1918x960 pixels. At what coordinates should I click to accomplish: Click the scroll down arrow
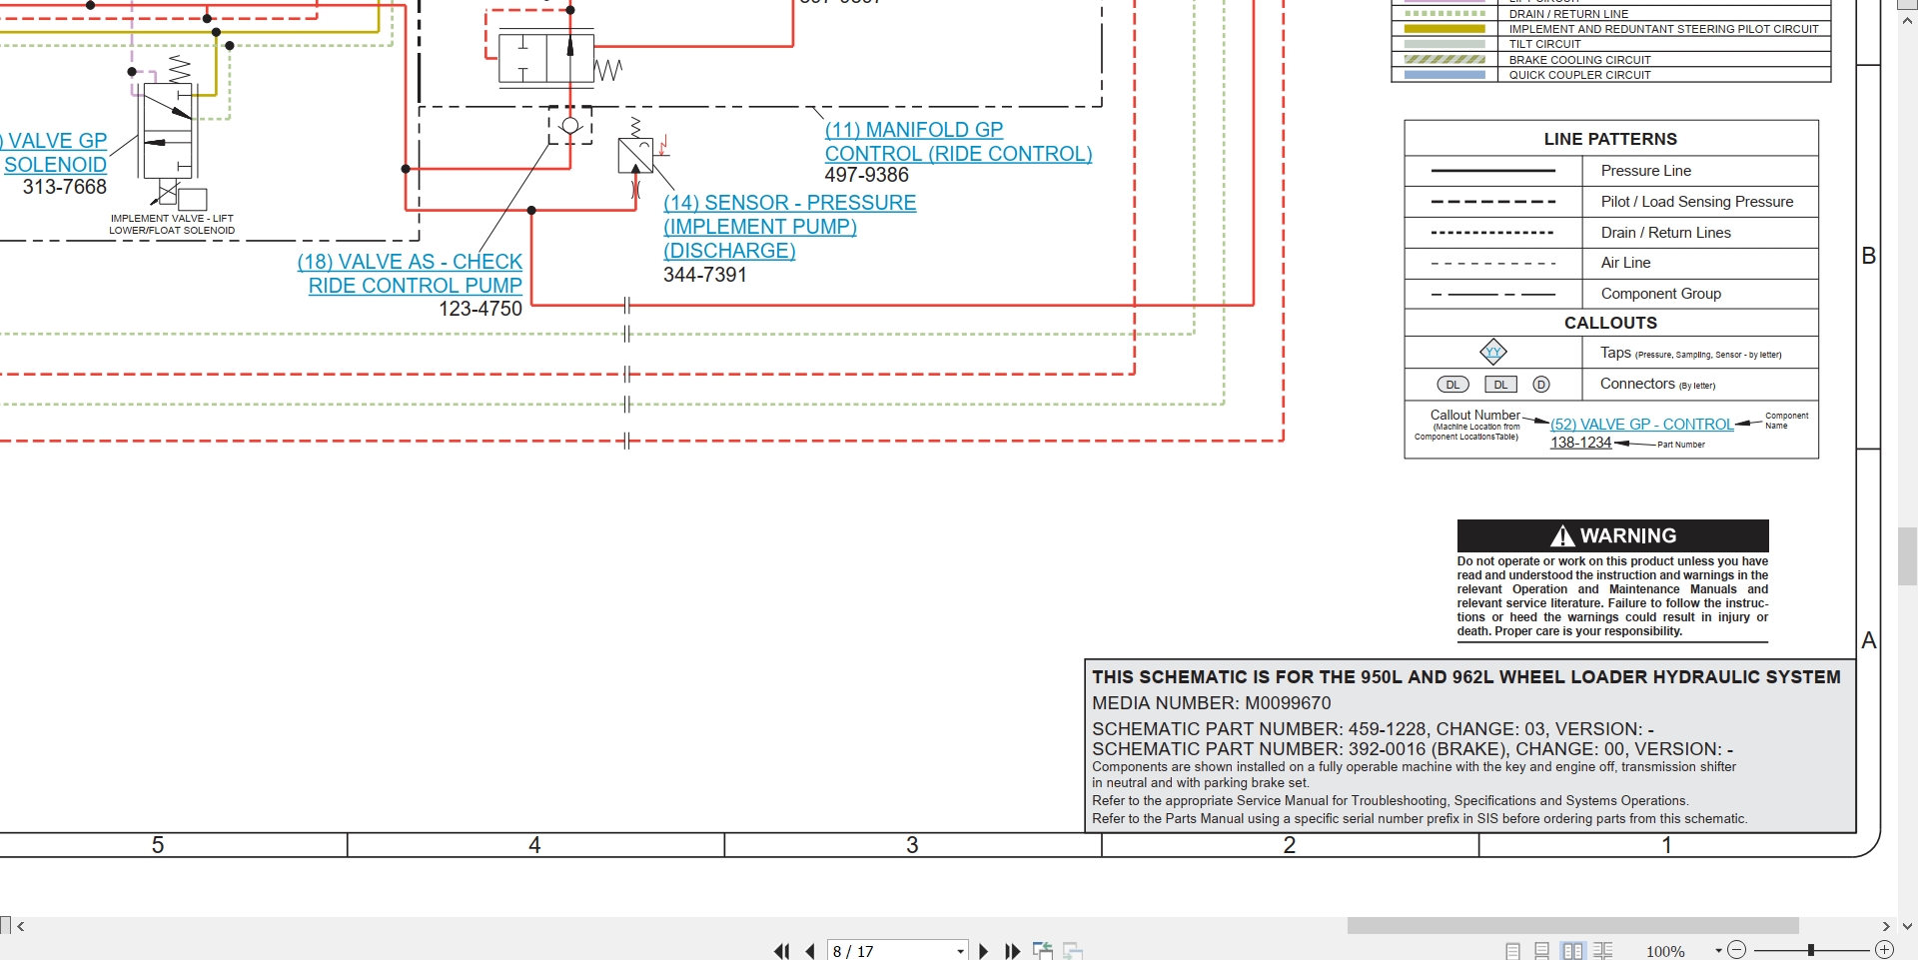pos(1907,926)
